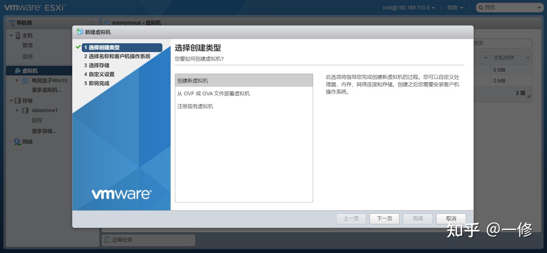Select wizard step 5 即将完成
The width and height of the screenshot is (547, 253).
click(97, 83)
